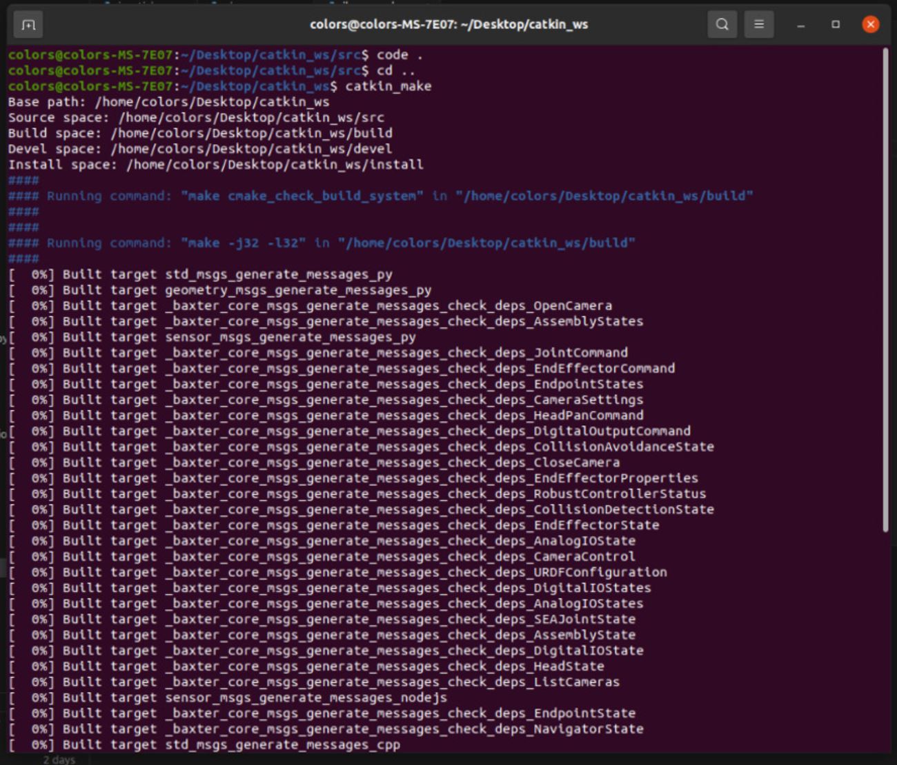Open the terminal search tool
Viewport: 897px width, 765px height.
coord(722,25)
